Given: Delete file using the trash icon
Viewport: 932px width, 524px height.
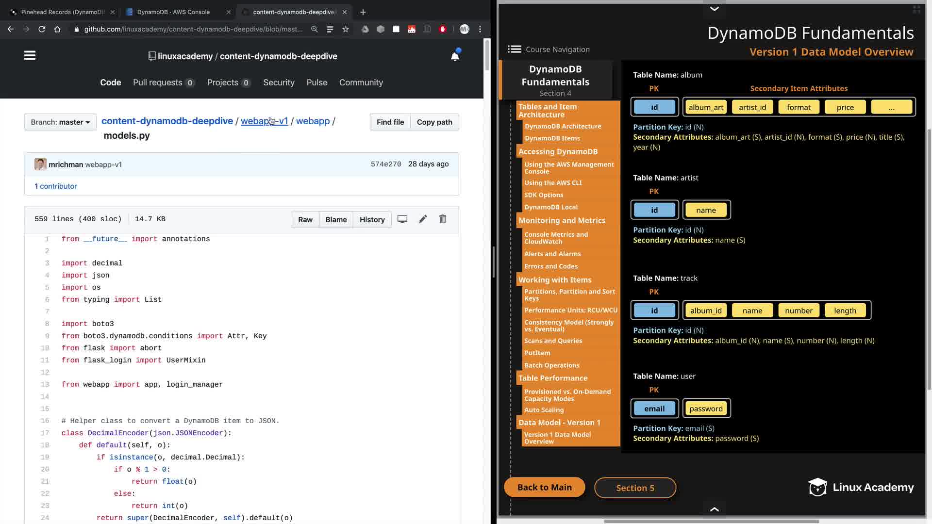Looking at the screenshot, I should (x=443, y=219).
